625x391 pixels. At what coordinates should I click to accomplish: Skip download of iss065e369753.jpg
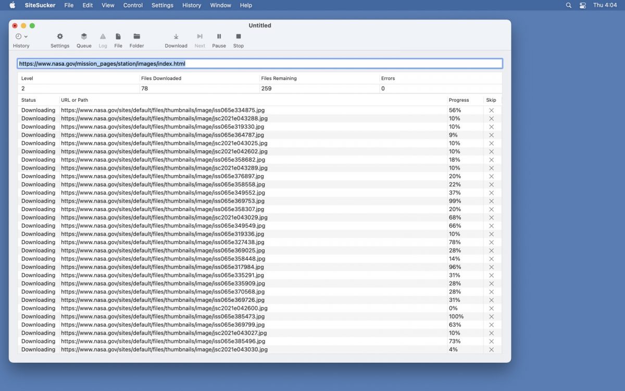click(491, 201)
